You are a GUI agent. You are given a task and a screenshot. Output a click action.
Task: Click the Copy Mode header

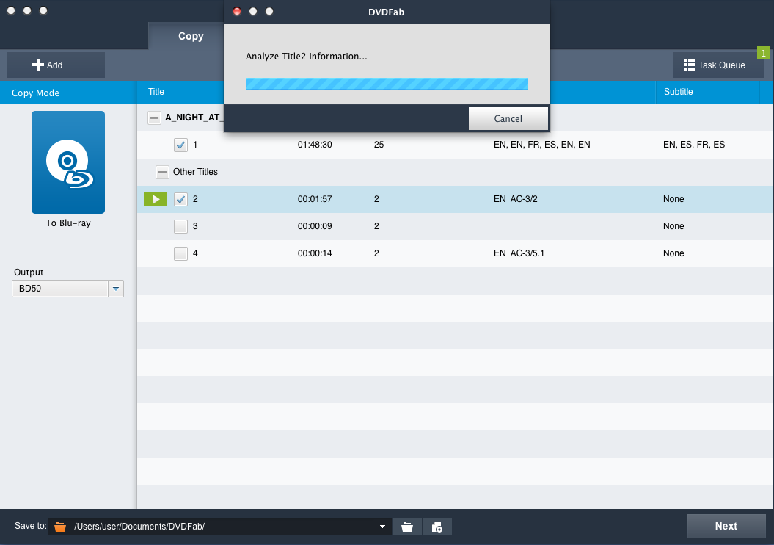67,93
